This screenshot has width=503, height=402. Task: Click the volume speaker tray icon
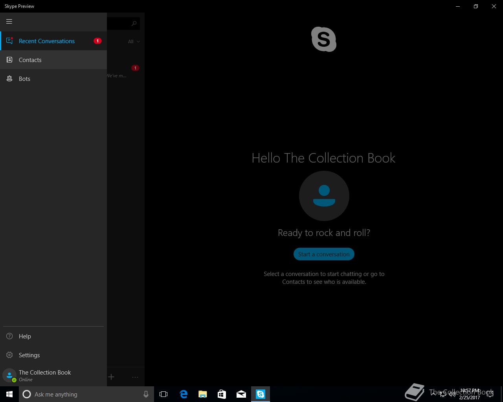tap(452, 394)
